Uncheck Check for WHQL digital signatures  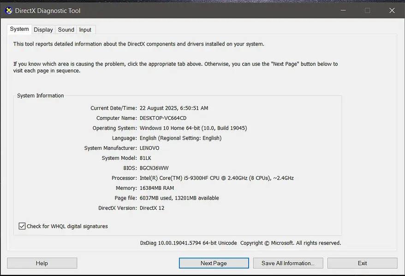point(22,226)
